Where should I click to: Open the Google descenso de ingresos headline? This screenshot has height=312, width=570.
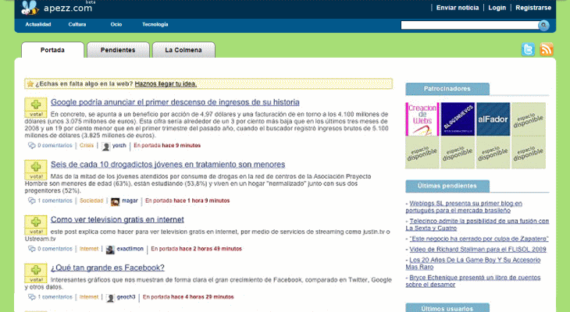click(x=175, y=102)
